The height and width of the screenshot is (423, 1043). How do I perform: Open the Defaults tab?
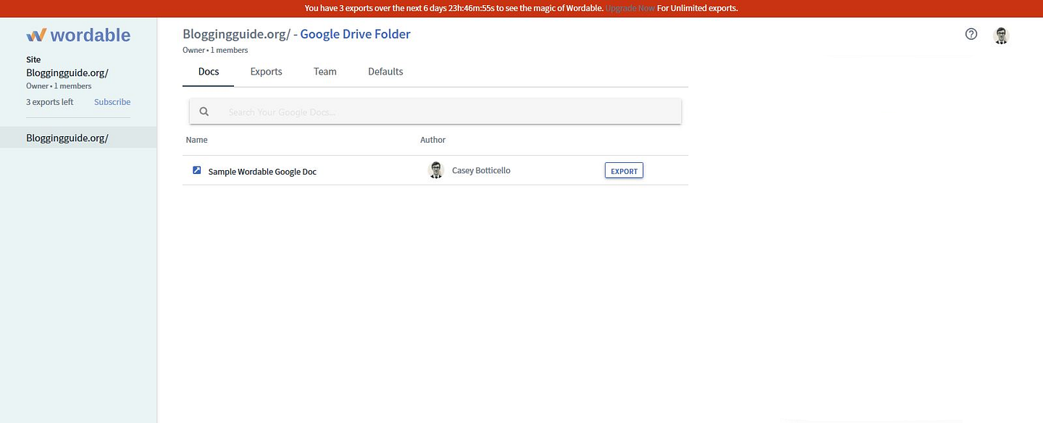pos(385,72)
